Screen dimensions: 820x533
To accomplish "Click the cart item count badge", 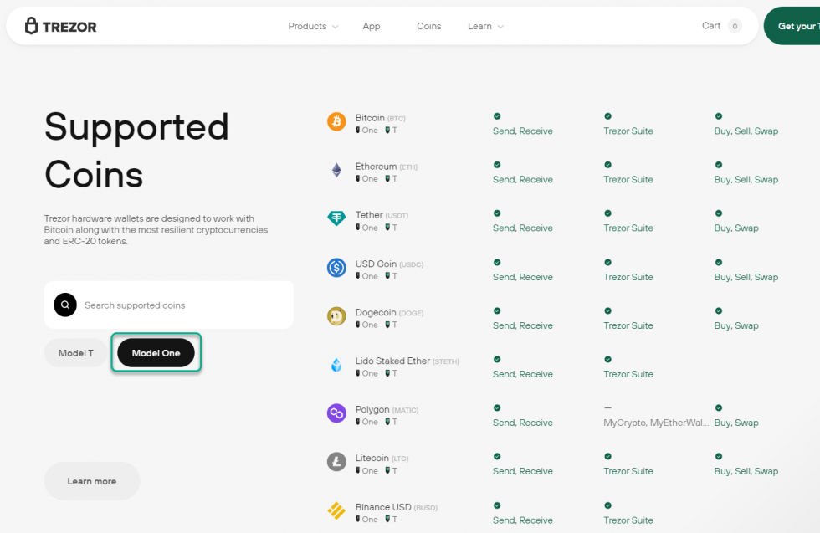I will [x=735, y=26].
